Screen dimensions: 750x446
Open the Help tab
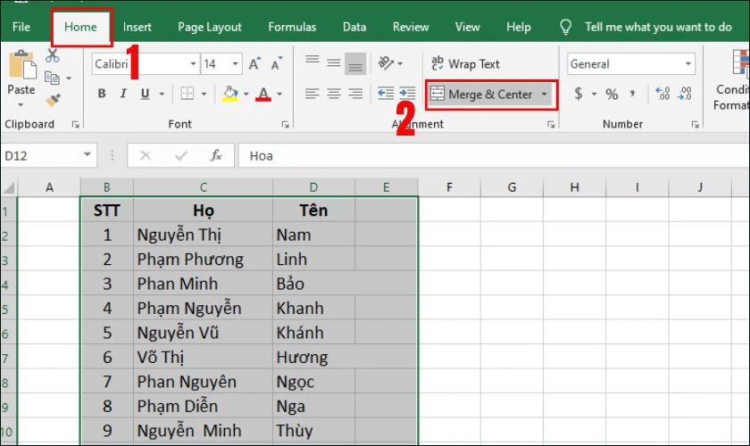click(519, 27)
